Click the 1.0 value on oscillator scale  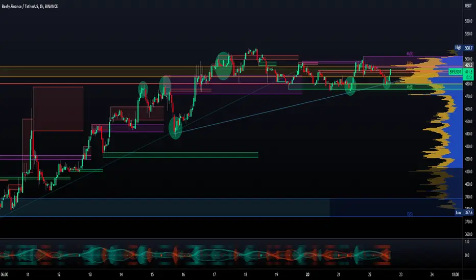click(467, 241)
